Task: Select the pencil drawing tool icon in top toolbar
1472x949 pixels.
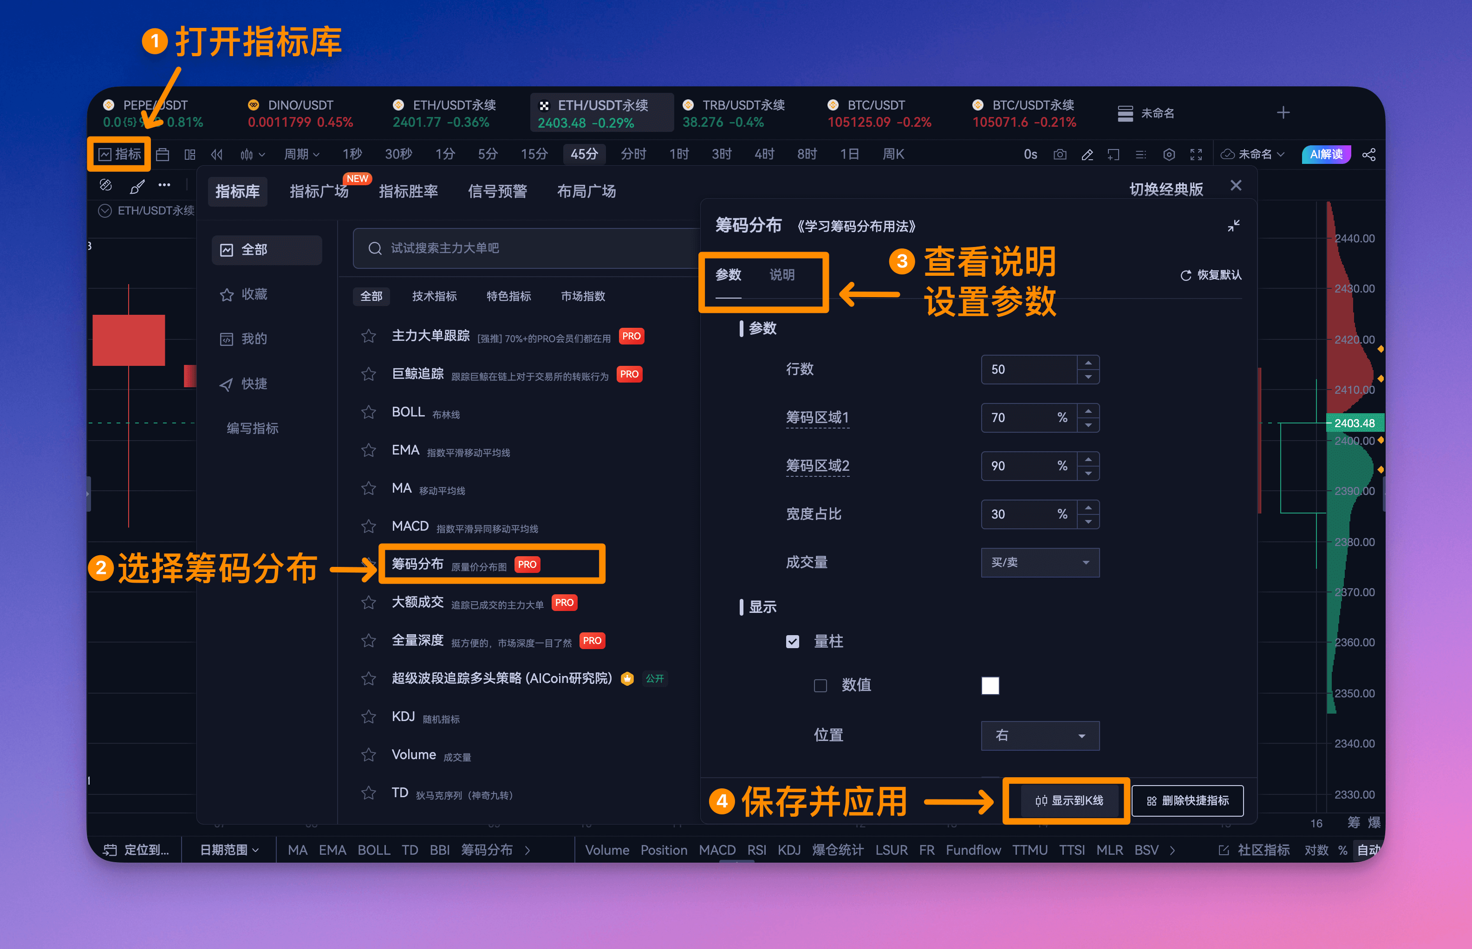Action: (x=1087, y=154)
